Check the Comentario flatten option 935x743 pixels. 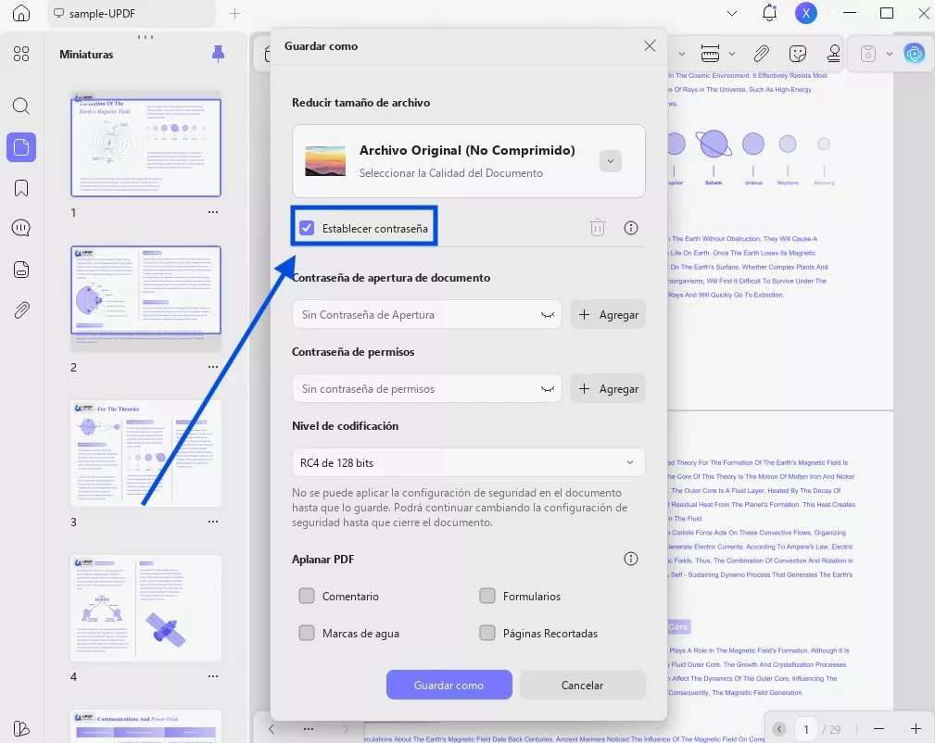307,596
